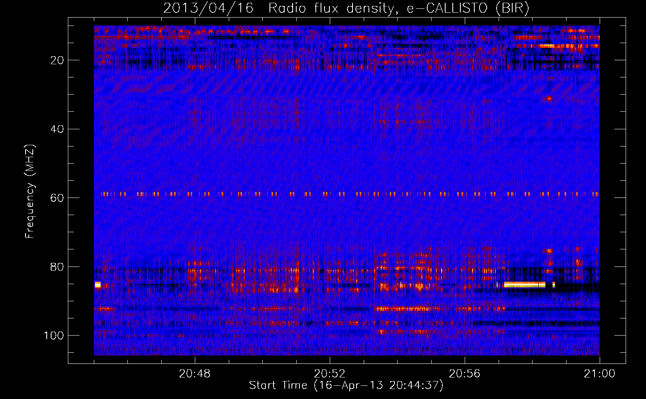Click the 20:56 time tick label
646x399 pixels.
coord(465,374)
